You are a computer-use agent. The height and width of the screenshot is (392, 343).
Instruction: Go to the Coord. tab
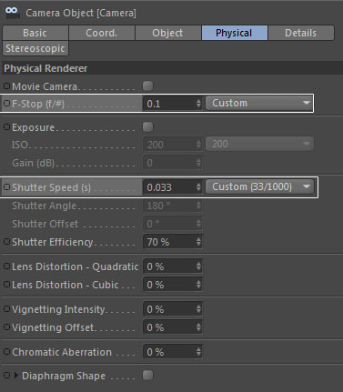[x=101, y=33]
